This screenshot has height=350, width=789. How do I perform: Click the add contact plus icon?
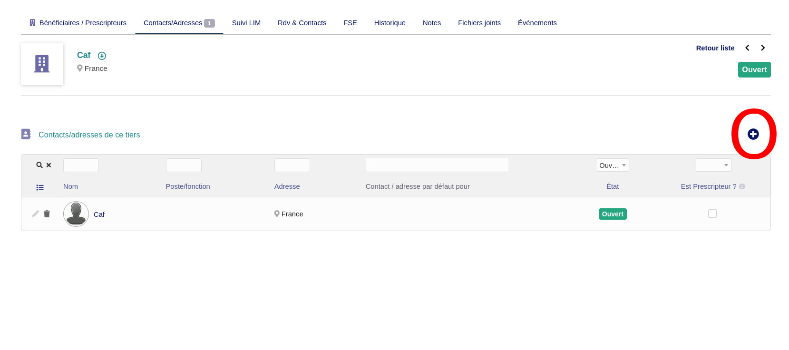(x=753, y=134)
